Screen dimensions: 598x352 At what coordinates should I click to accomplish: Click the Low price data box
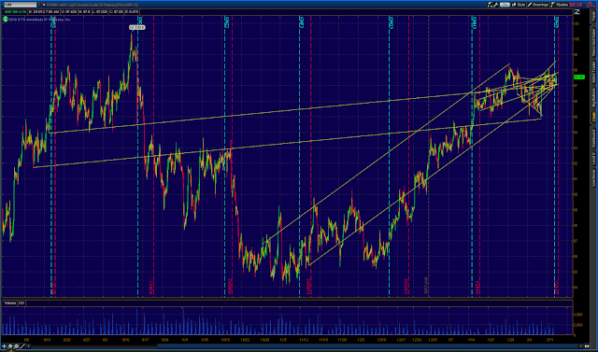point(100,12)
